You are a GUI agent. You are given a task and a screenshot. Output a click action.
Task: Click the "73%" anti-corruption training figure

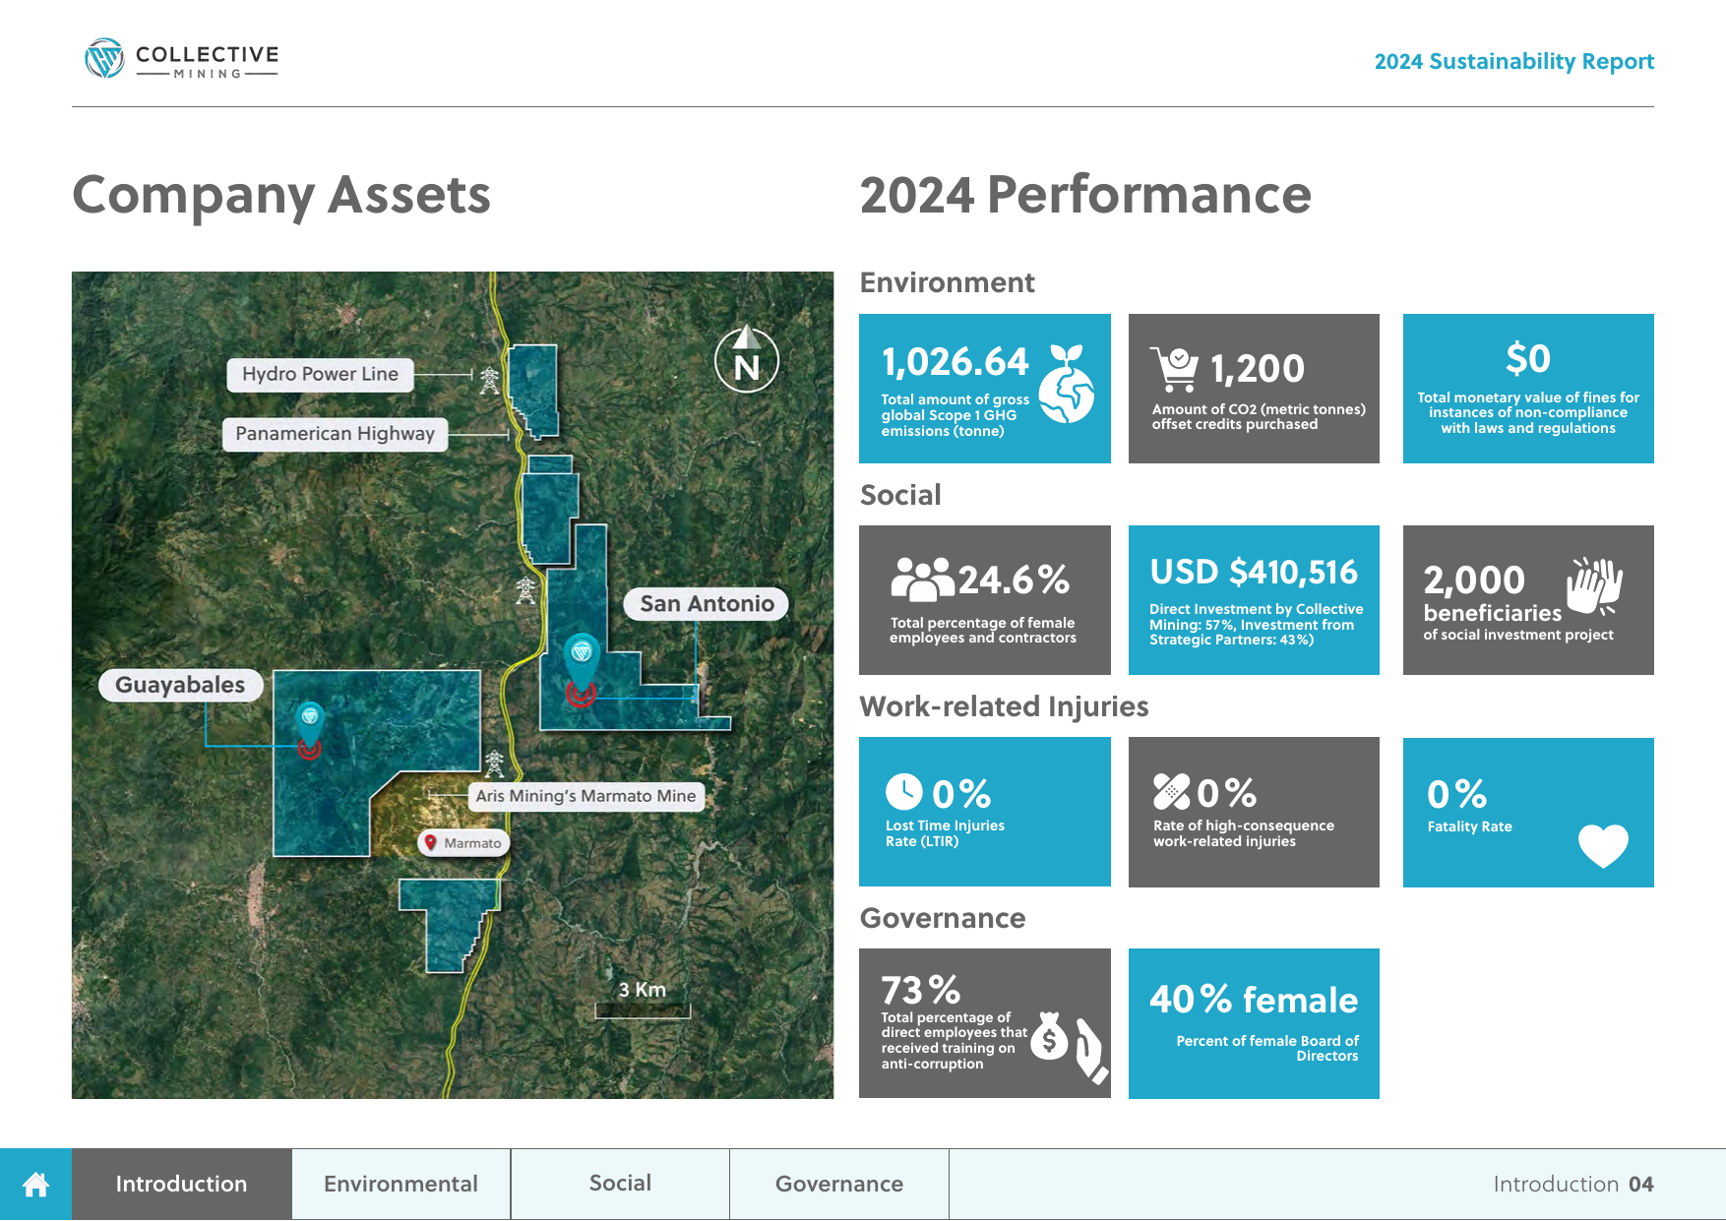tap(920, 990)
